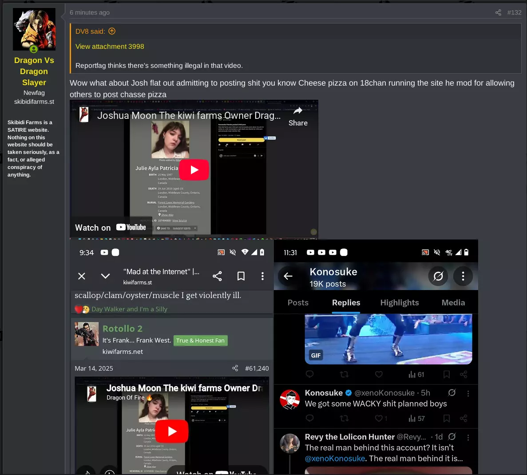527x475 pixels.
Task: Jump to DV8's quoted post arrow icon
Action: [x=112, y=31]
